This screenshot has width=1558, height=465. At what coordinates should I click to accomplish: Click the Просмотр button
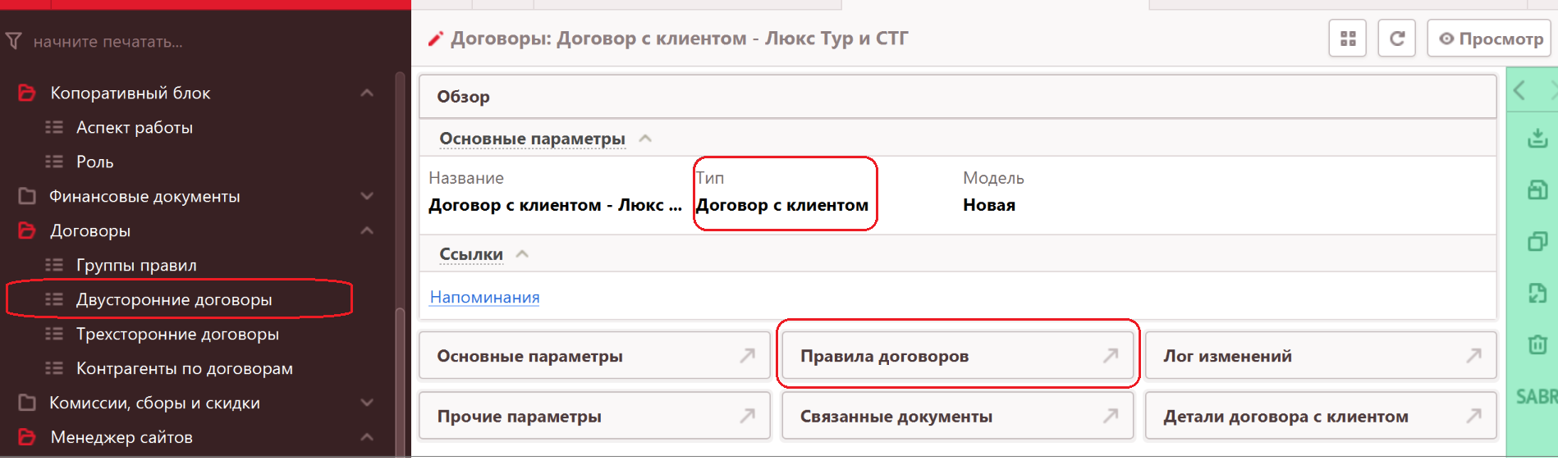1491,39
